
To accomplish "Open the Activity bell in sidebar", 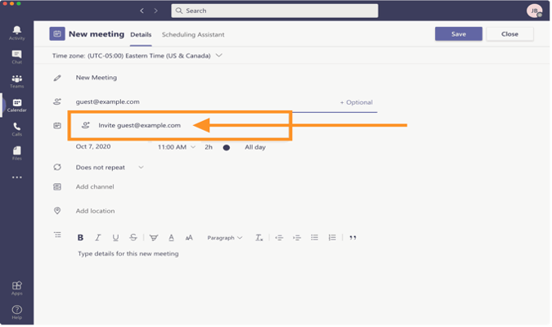I will (x=16, y=33).
